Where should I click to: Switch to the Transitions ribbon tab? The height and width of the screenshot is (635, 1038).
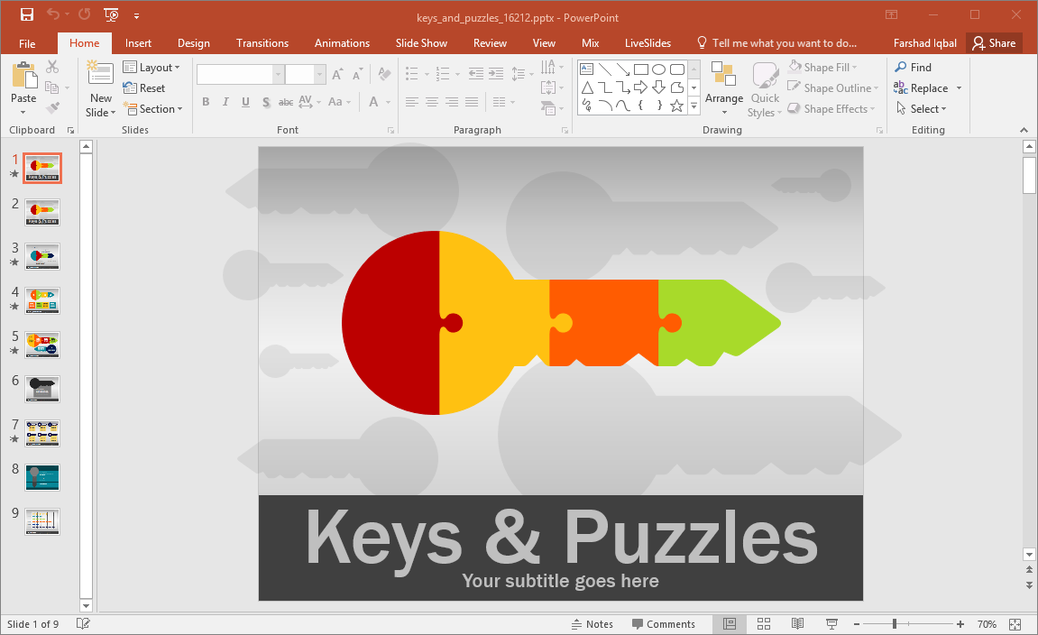[262, 43]
